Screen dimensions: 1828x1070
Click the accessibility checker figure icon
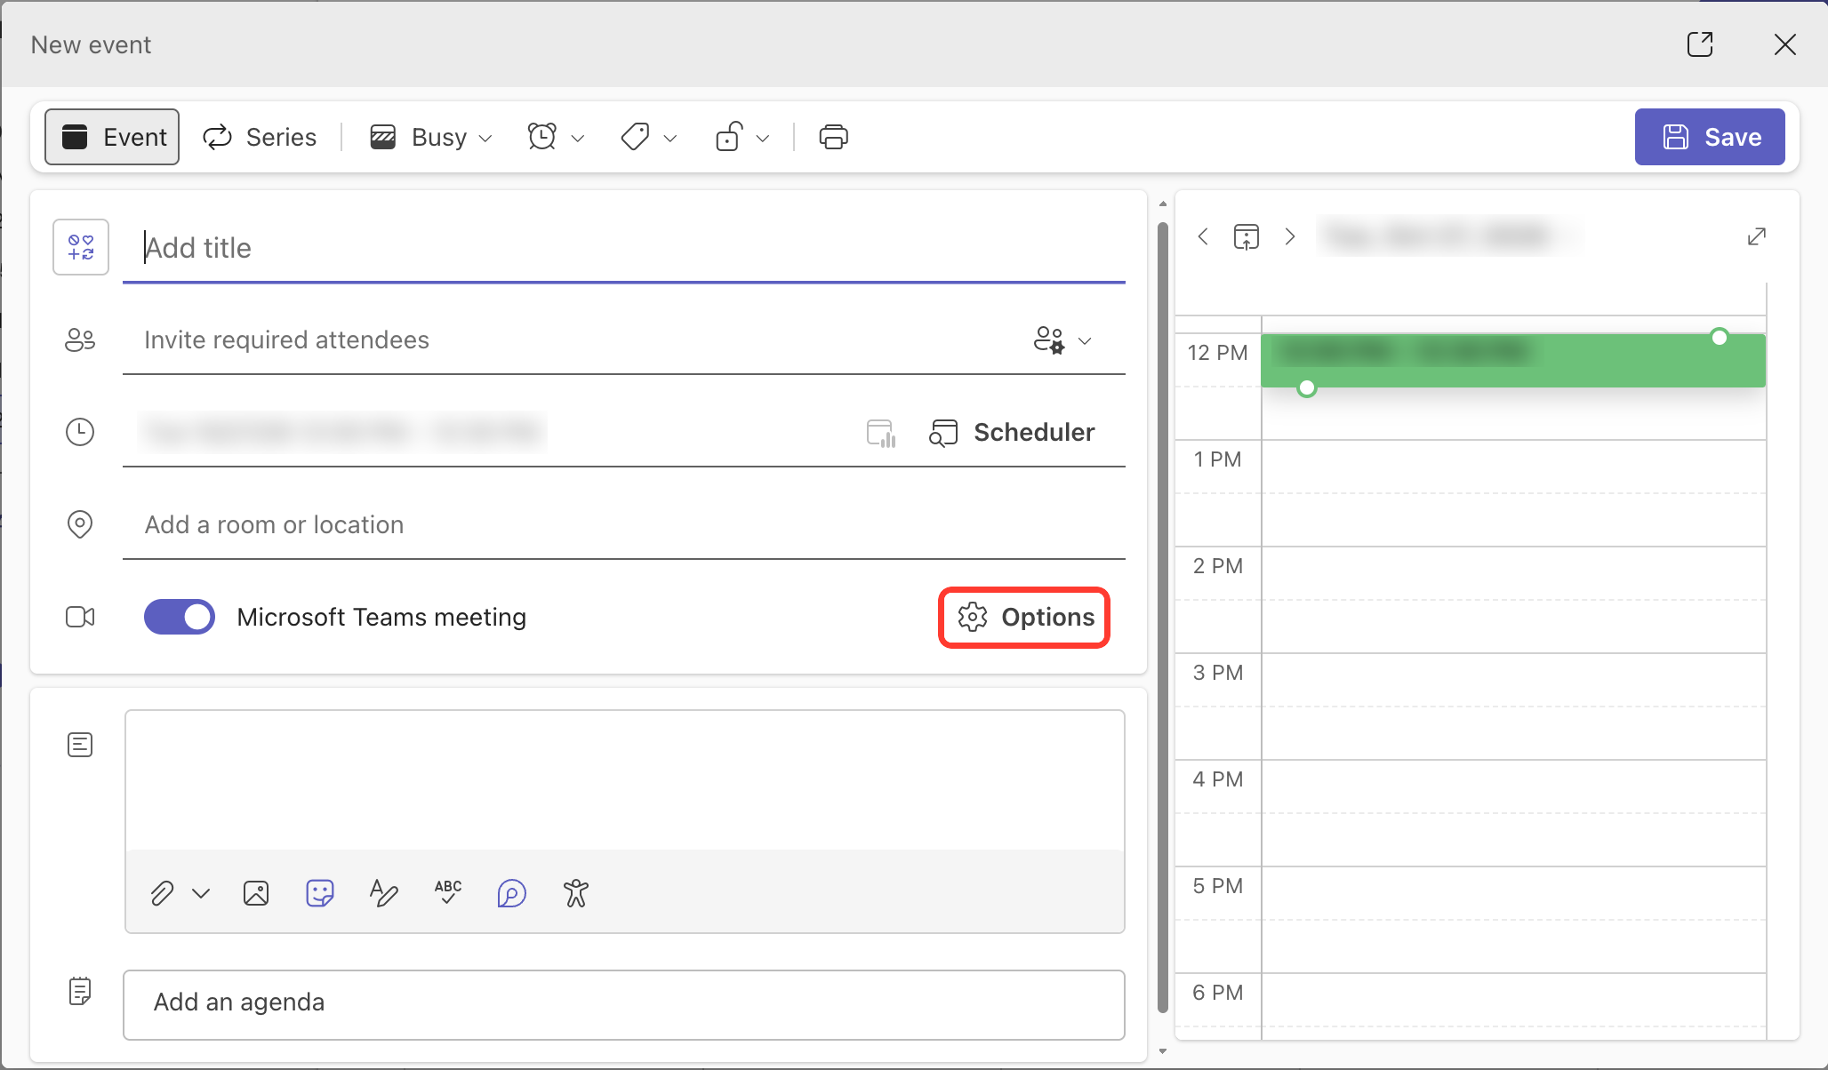pos(576,893)
